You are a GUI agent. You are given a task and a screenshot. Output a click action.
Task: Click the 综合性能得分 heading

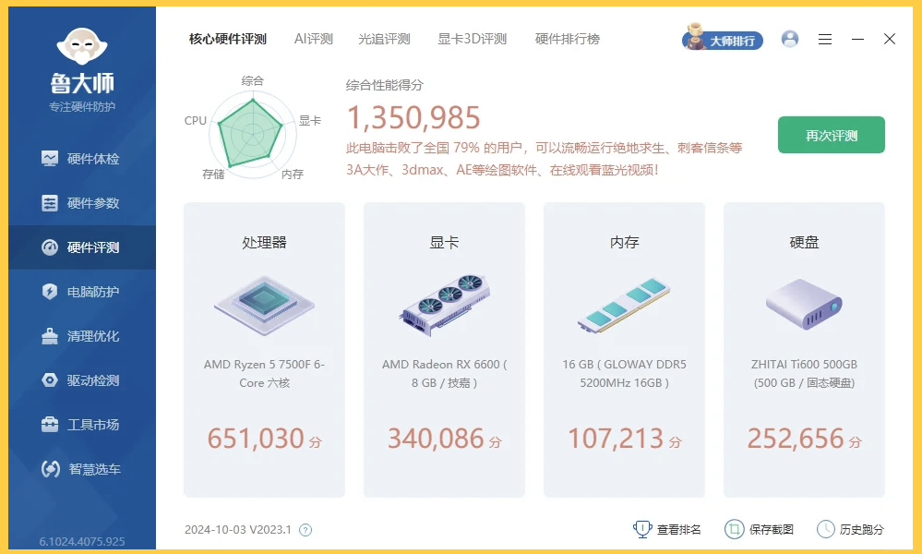[385, 85]
